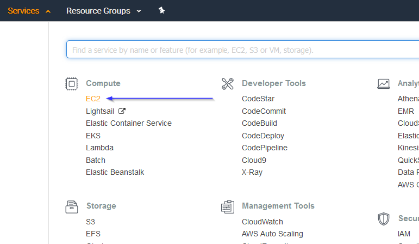This screenshot has width=419, height=244.
Task: Click the Storage category box icon
Action: (72, 207)
